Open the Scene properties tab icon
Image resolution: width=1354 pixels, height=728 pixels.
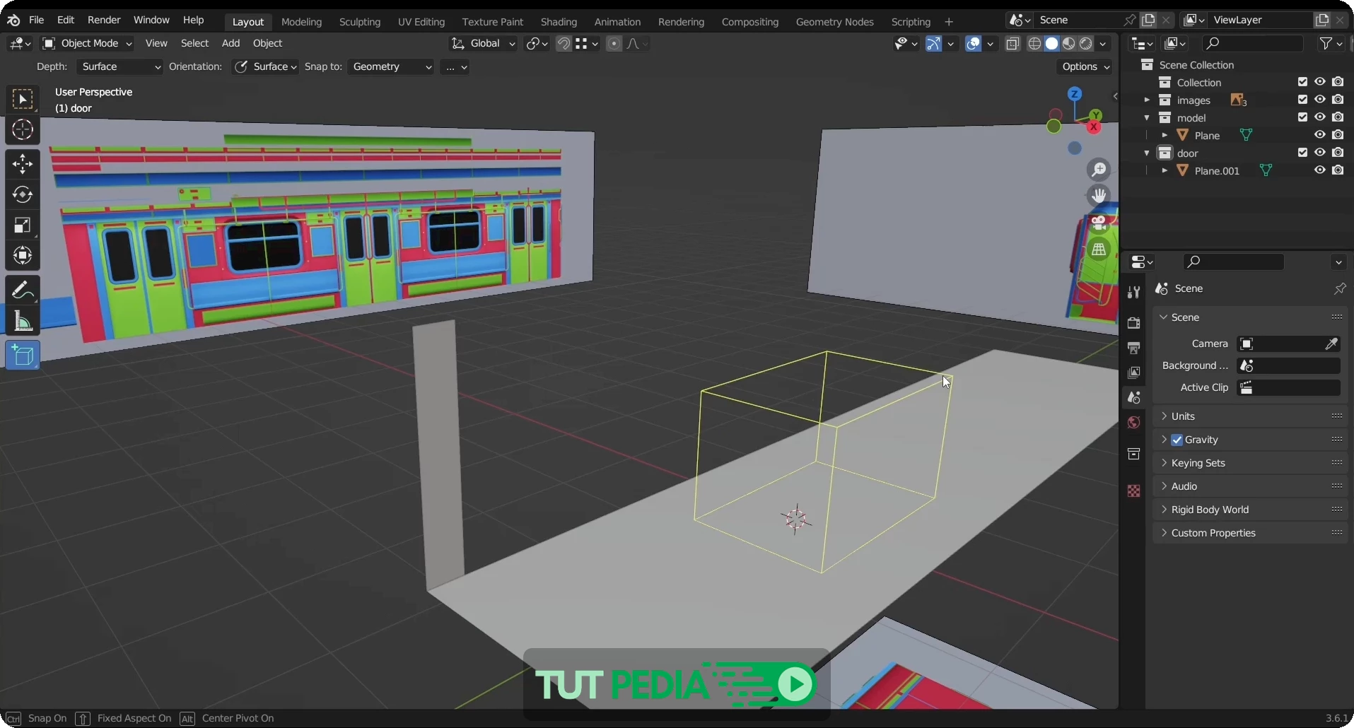click(1134, 397)
